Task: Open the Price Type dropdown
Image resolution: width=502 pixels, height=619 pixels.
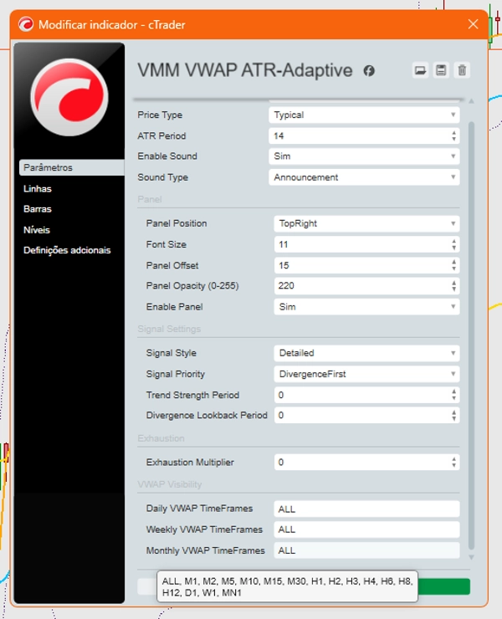Action: click(364, 115)
